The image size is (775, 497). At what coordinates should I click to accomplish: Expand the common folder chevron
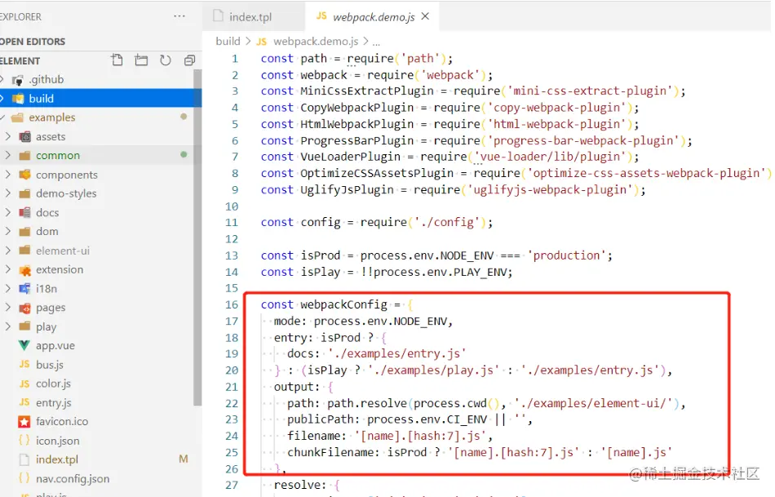(x=7, y=155)
